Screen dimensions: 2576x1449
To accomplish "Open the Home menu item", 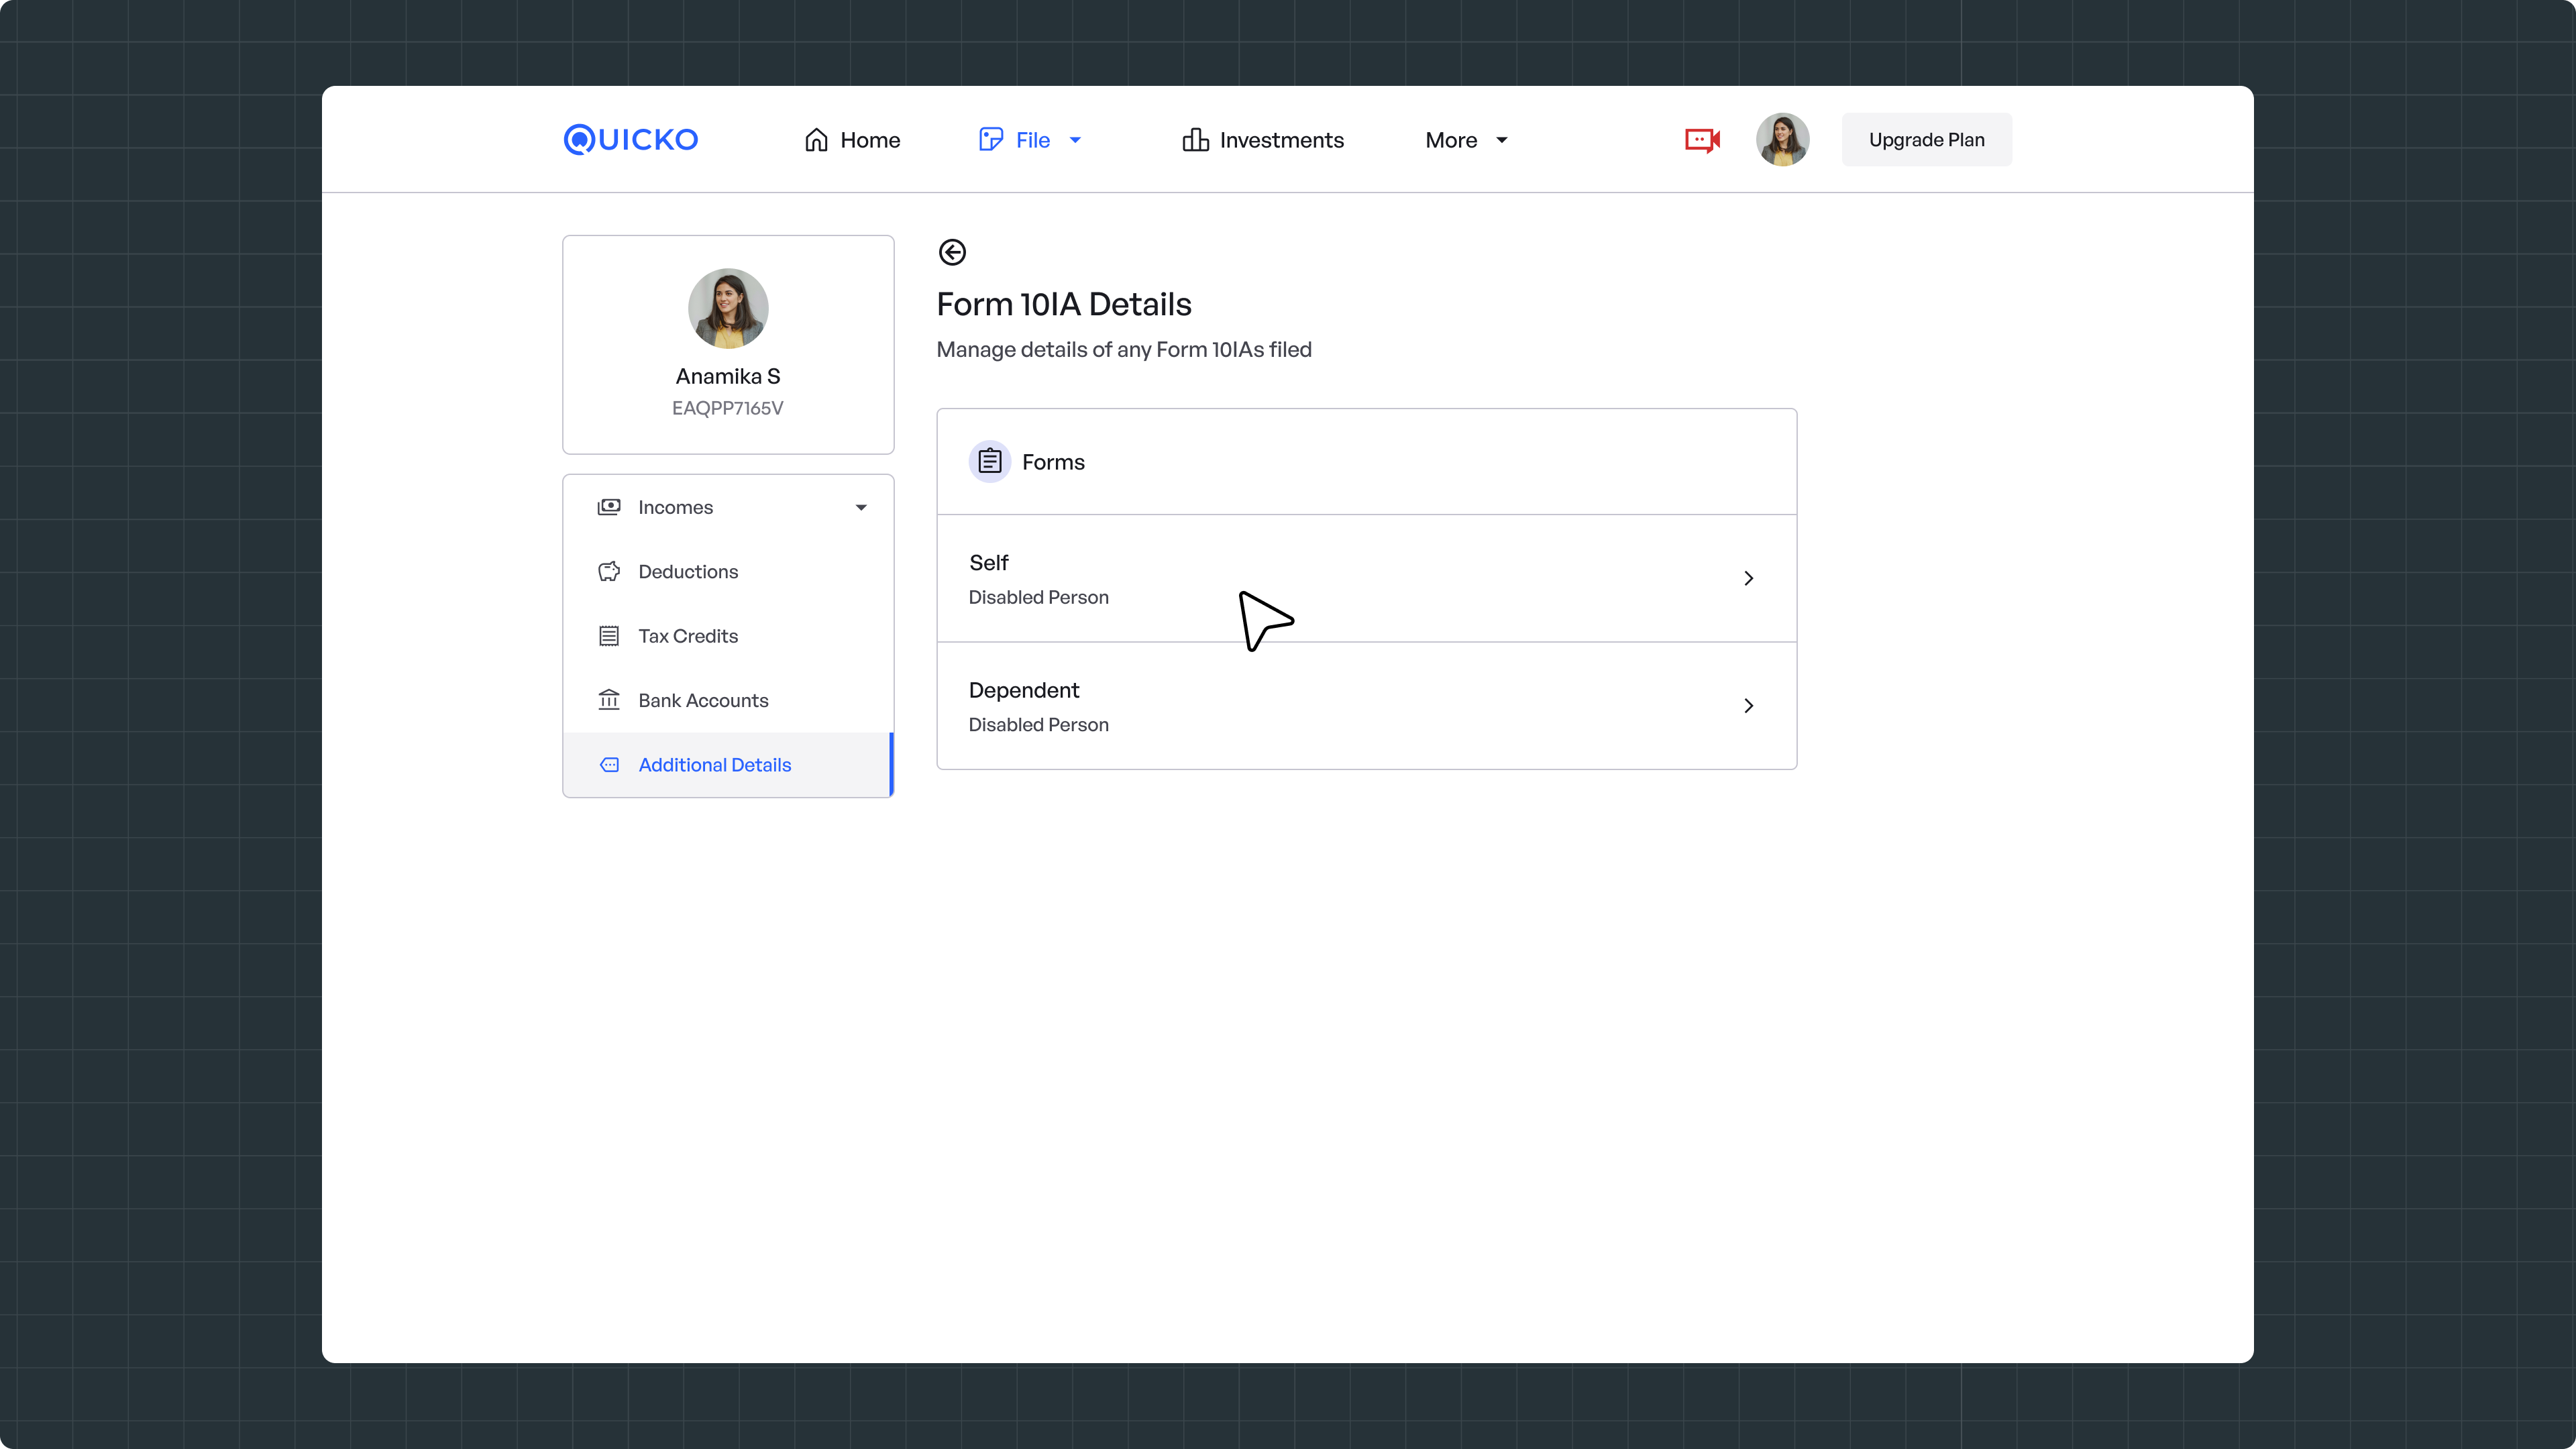I will click(x=852, y=140).
